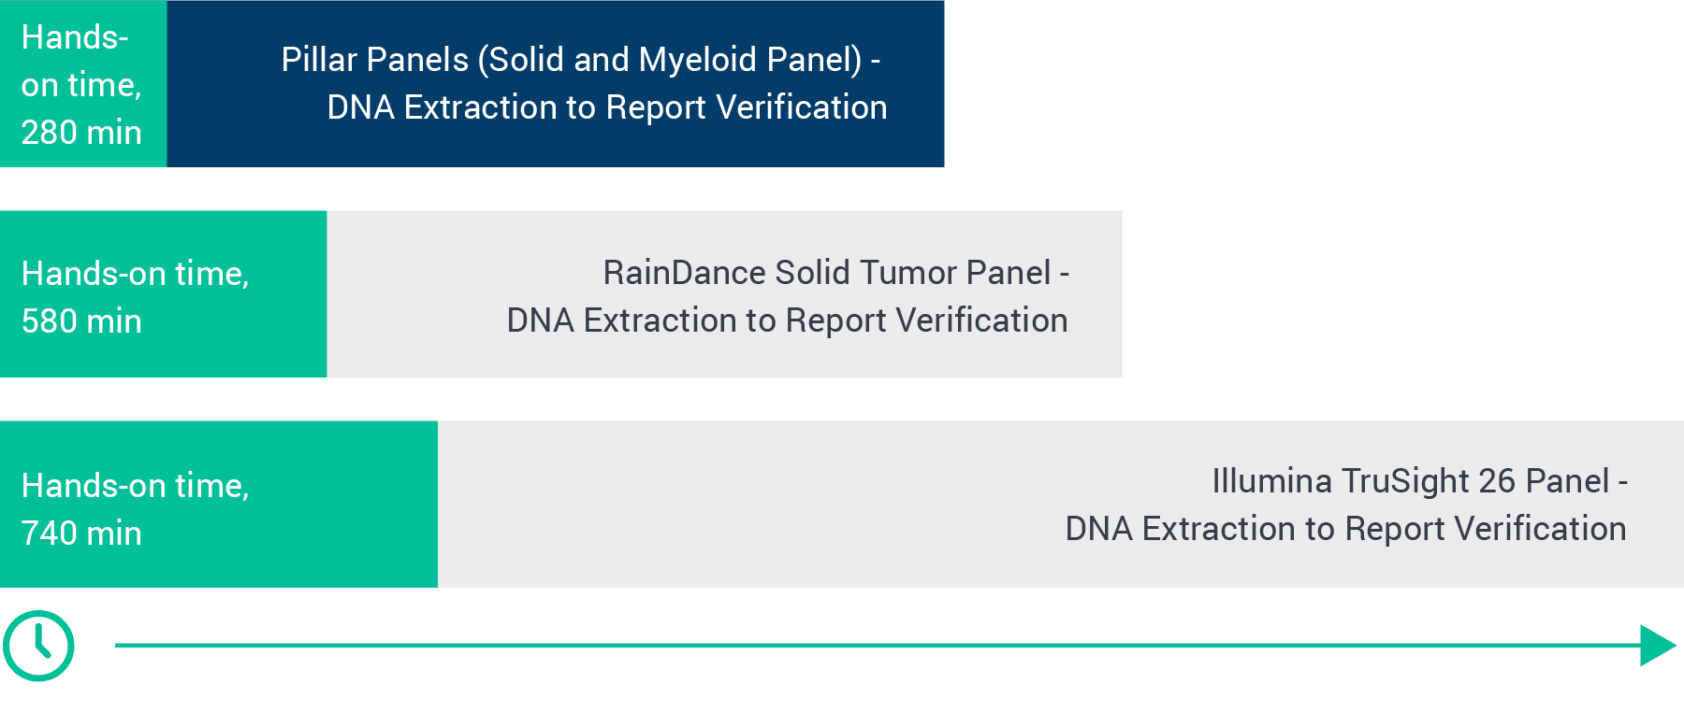Viewport: 1684px width, 712px height.
Task: Click the Pillar Panels title text
Action: tap(580, 60)
